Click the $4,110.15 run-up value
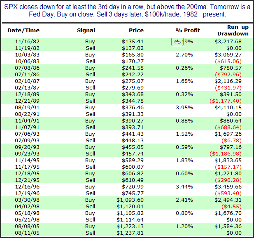The image size is (254, 238). coord(228,108)
